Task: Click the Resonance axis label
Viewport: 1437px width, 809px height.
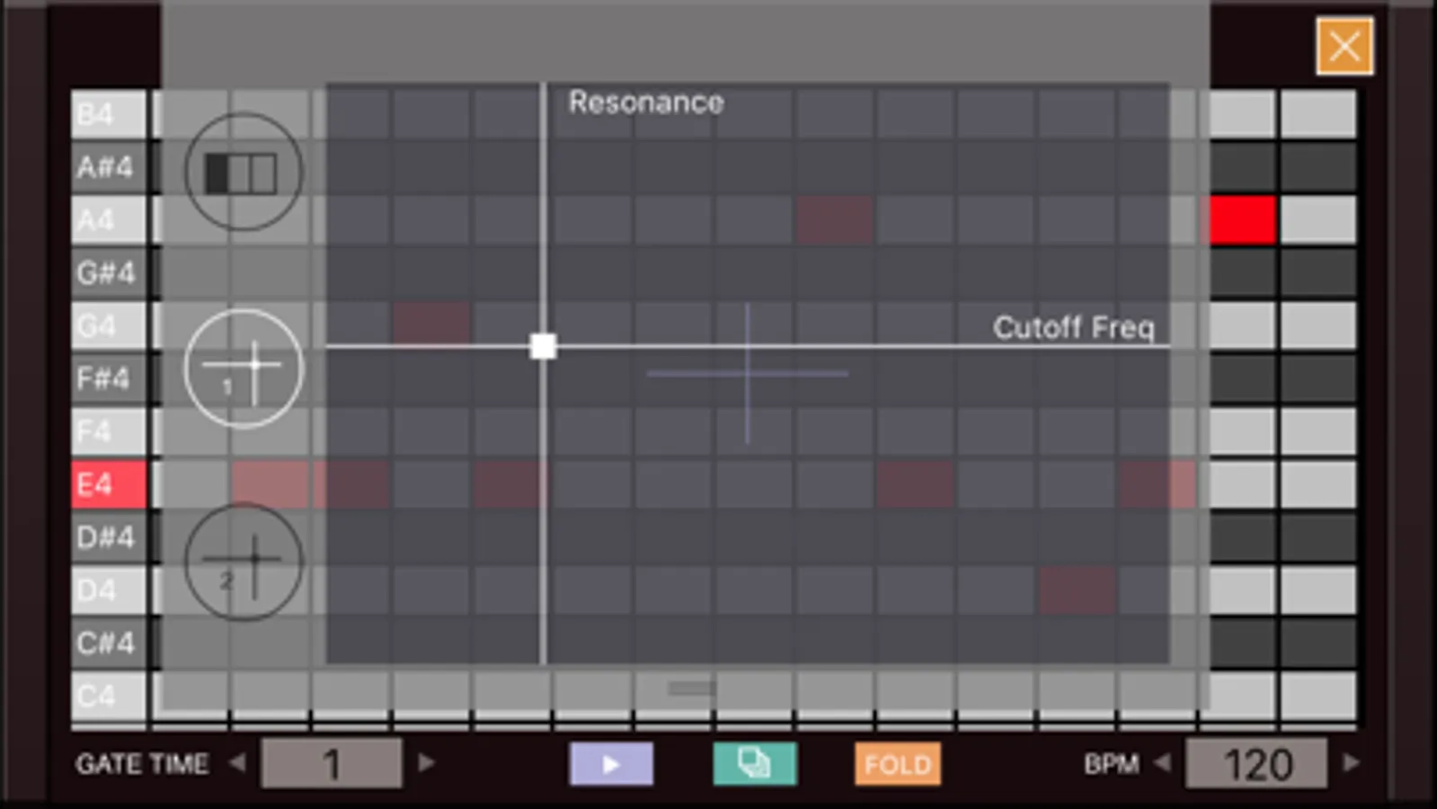Action: tap(646, 102)
